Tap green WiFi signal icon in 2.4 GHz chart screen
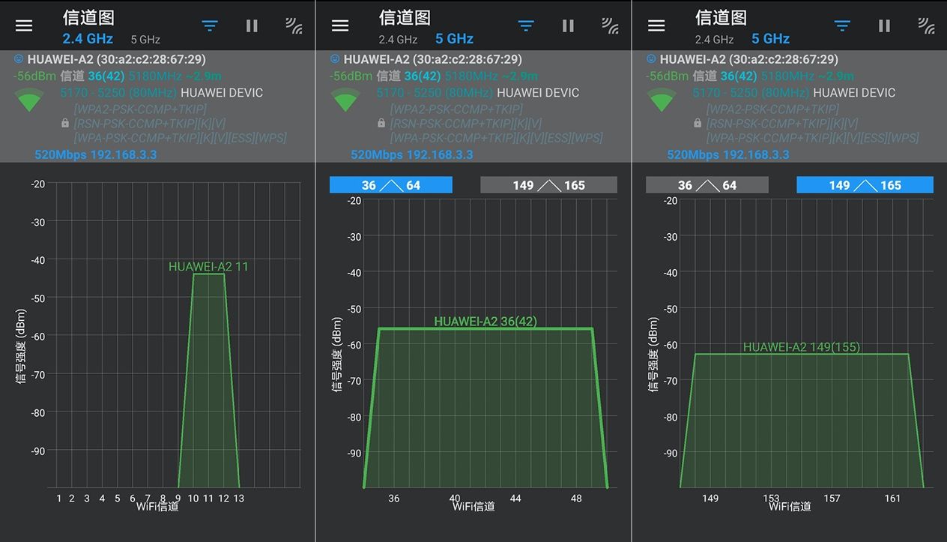The image size is (947, 542). pyautogui.click(x=30, y=100)
